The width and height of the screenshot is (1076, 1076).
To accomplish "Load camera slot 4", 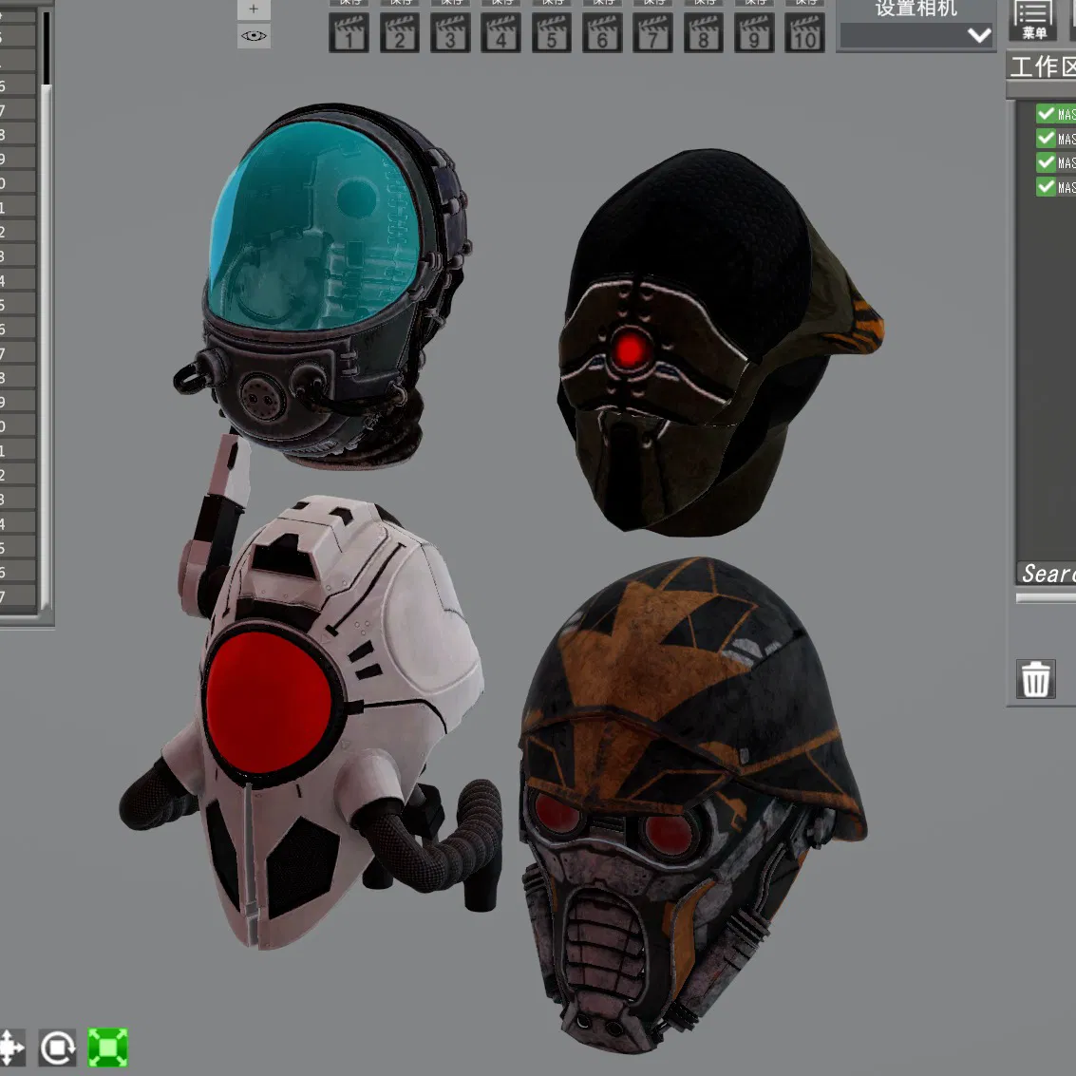I will tap(500, 33).
